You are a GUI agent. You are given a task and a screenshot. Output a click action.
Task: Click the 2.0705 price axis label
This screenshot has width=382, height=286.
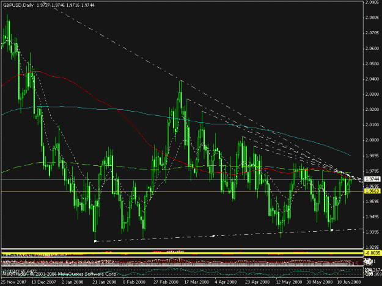[373, 33]
